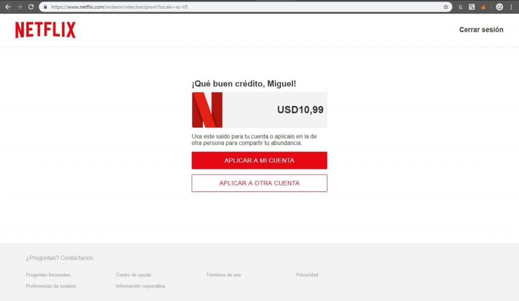Sign out via Cerrar sesión
This screenshot has height=301, width=519.
(481, 30)
